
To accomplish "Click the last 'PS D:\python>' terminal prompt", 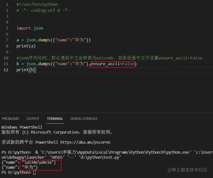I will click(x=16, y=172).
